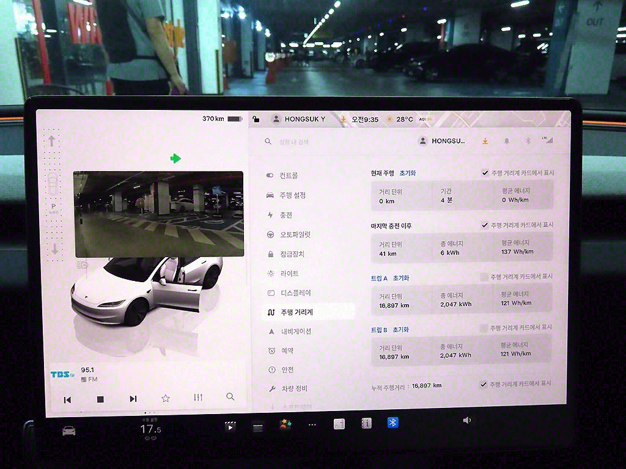The width and height of the screenshot is (626, 469).
Task: Tap the headlight icon above the car model
Action: pos(83,265)
